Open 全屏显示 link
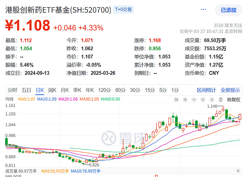 pos(230,90)
